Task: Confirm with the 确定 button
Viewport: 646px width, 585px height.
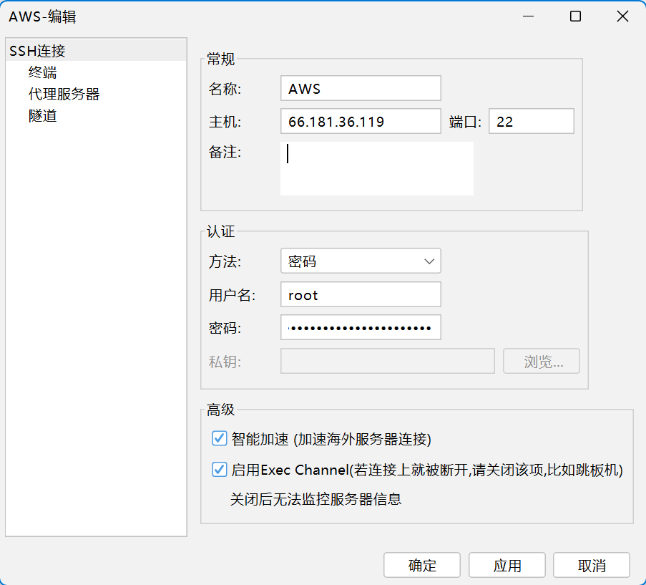Action: (422, 565)
